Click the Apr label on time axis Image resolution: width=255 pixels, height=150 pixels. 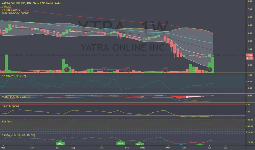[184, 148]
